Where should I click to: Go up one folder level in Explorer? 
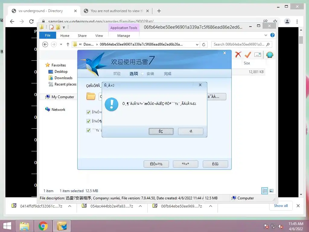[68, 44]
